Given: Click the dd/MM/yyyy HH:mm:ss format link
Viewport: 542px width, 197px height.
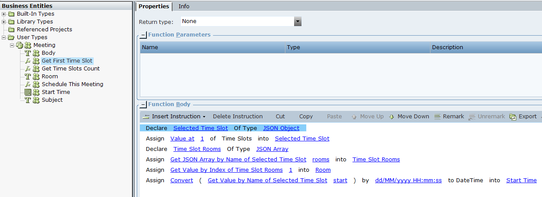Looking at the screenshot, I should click(x=408, y=180).
